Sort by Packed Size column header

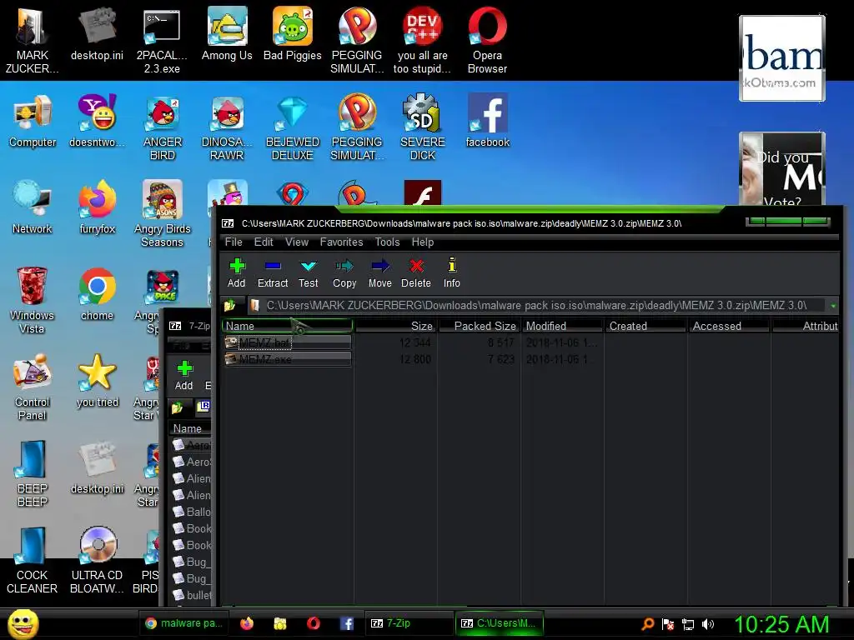tap(480, 326)
